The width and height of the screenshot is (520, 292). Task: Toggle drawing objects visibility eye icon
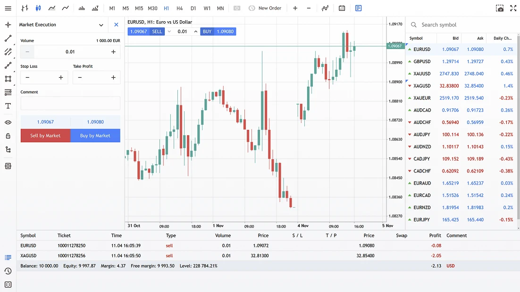coord(8,122)
